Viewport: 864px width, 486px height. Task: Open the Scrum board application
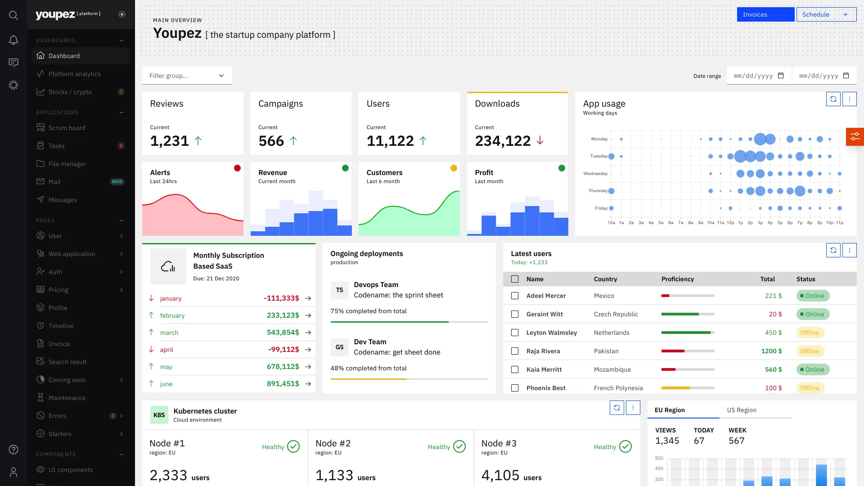tap(81, 128)
